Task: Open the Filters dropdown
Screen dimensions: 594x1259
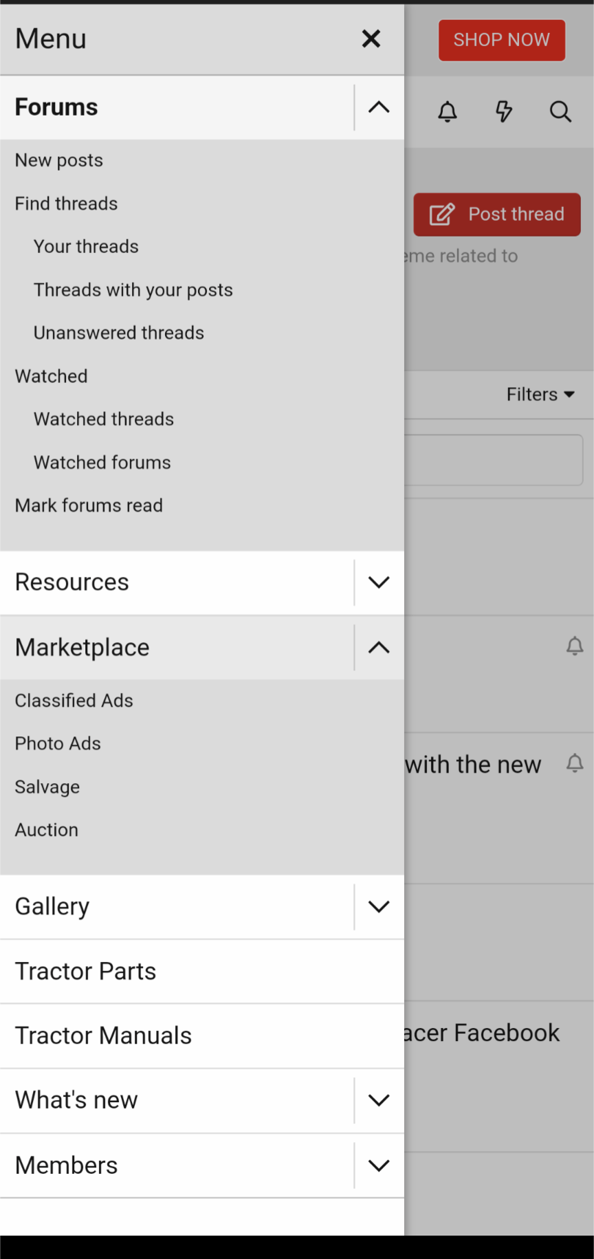Action: click(540, 395)
